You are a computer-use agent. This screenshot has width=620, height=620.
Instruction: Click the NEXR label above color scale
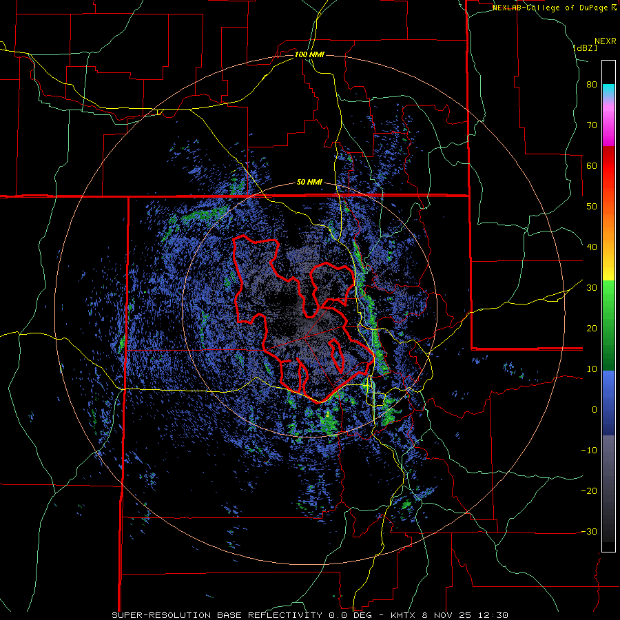pos(606,41)
